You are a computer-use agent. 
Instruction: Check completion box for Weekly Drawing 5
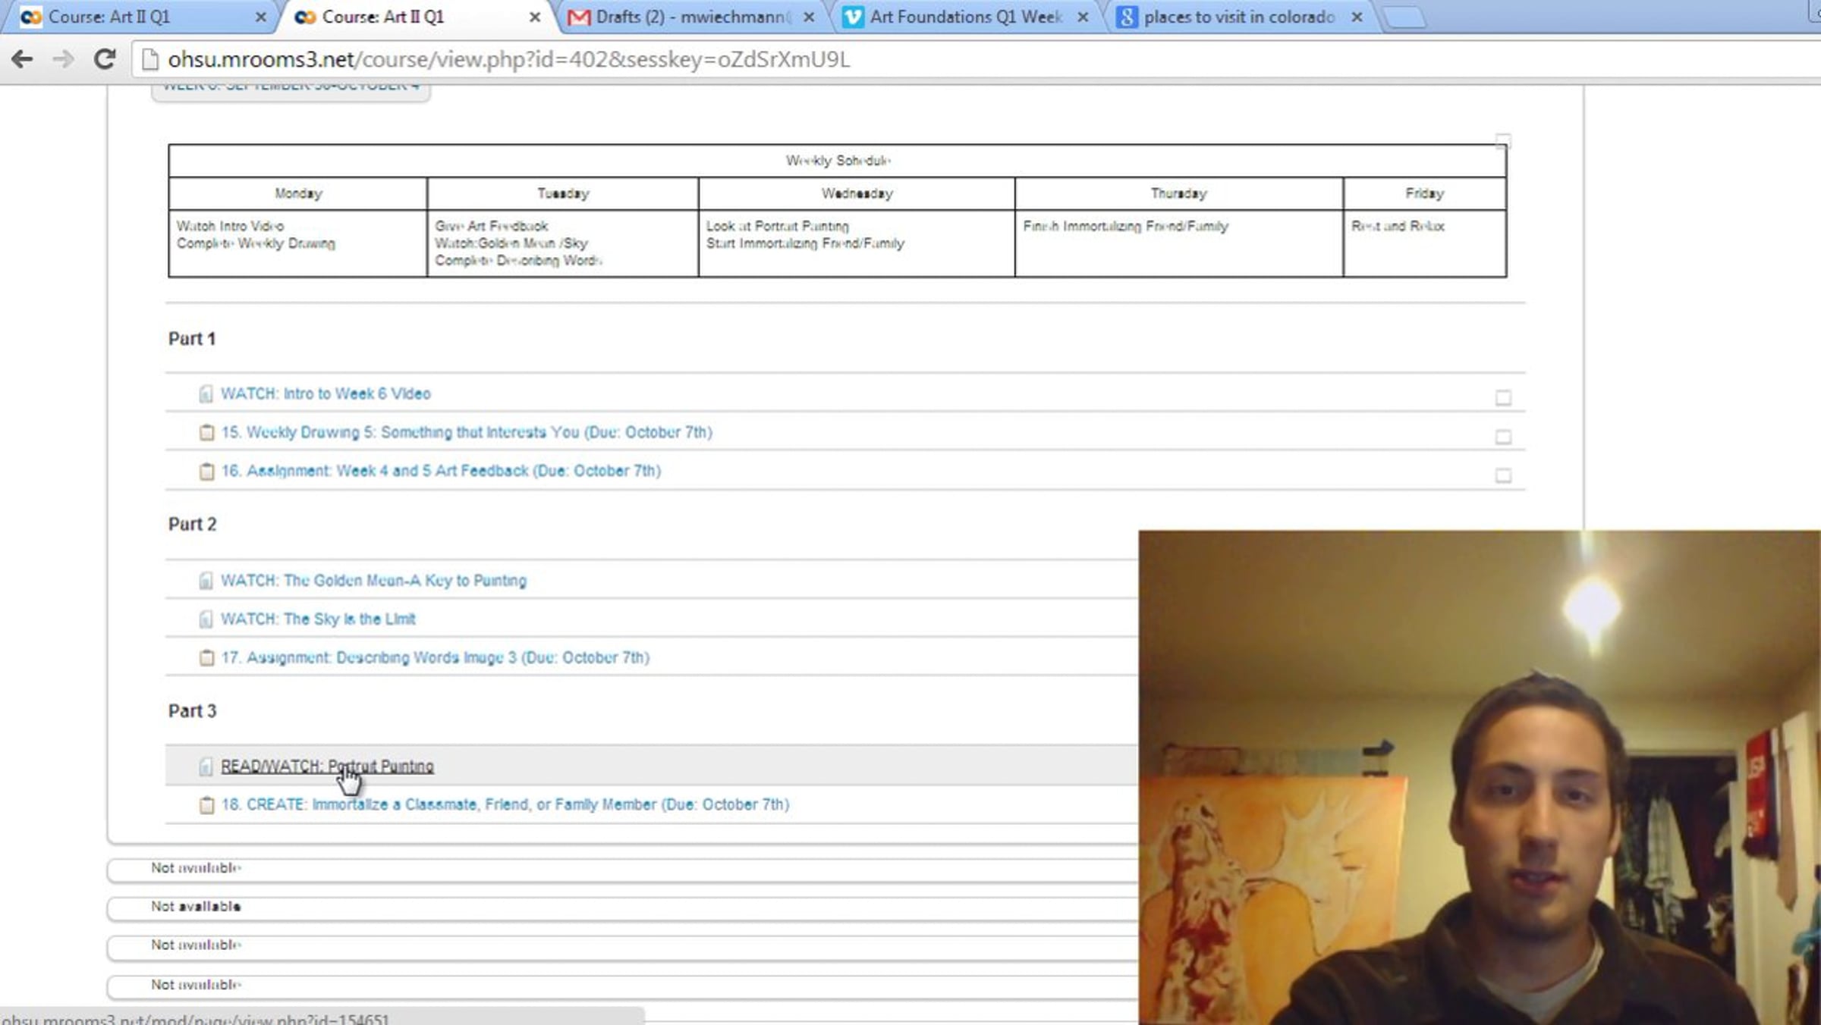tap(1502, 437)
